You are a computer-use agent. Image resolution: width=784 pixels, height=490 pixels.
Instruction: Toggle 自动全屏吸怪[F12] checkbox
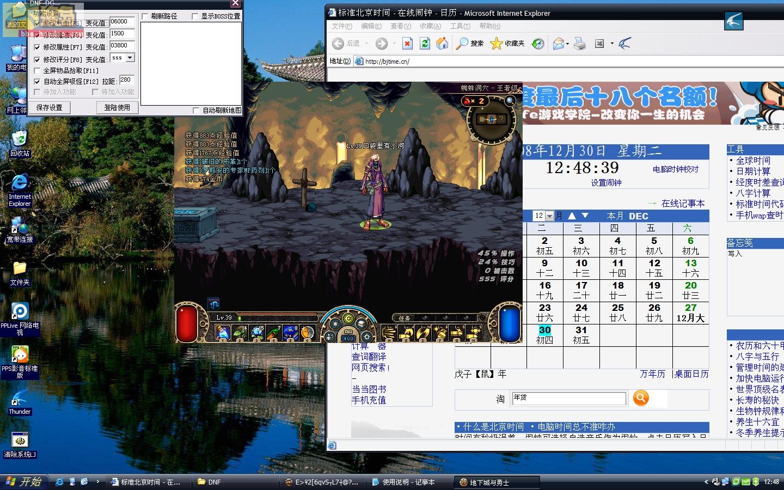coord(37,82)
